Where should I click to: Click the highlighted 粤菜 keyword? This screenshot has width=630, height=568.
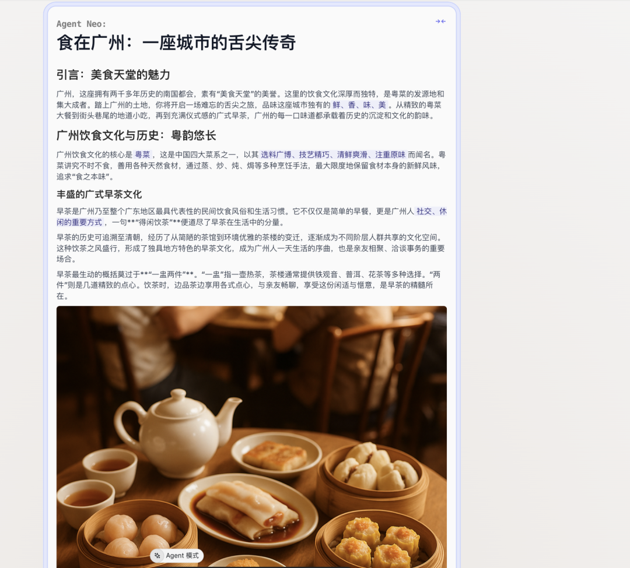tap(142, 155)
